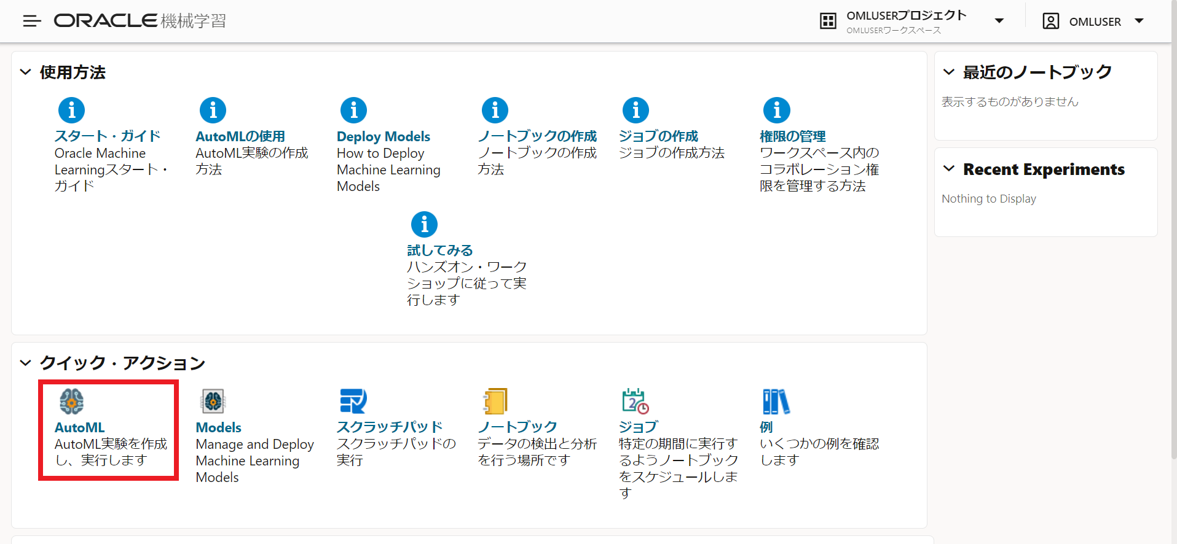Click the 例 books icon
Screen dimensions: 1177x544
776,402
